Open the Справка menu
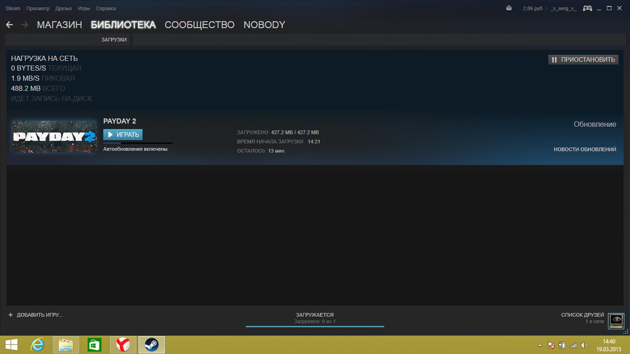This screenshot has height=354, width=630. click(x=106, y=8)
